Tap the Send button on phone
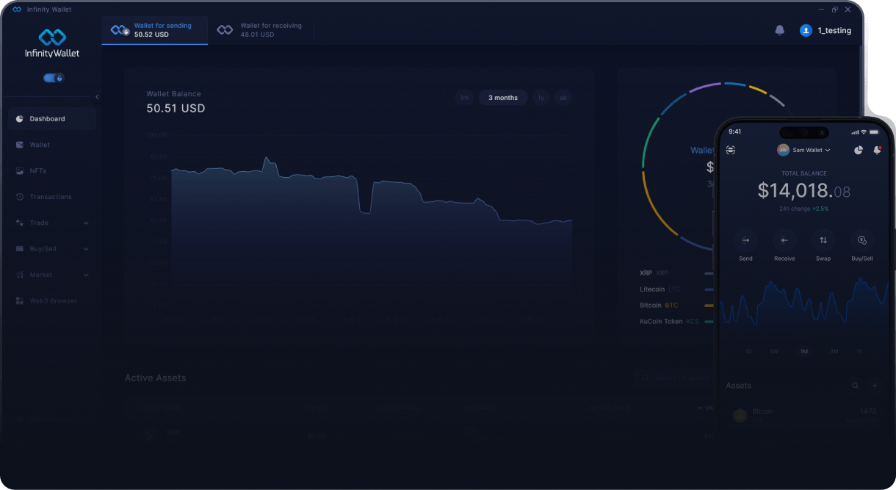The image size is (896, 490). [745, 245]
